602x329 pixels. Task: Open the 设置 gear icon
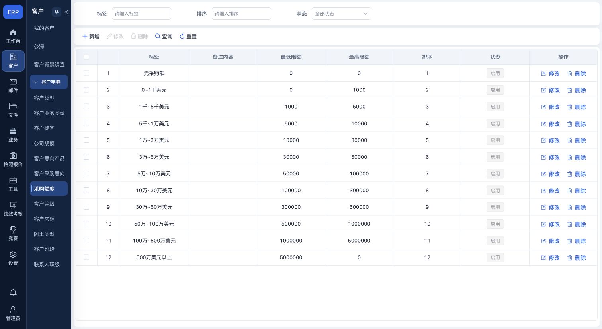point(13,254)
